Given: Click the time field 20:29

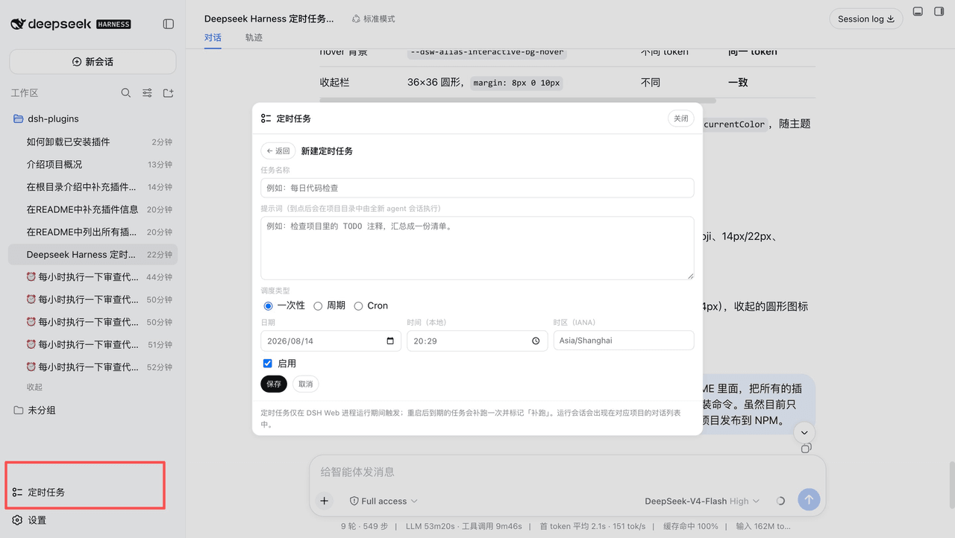Looking at the screenshot, I should 477,341.
